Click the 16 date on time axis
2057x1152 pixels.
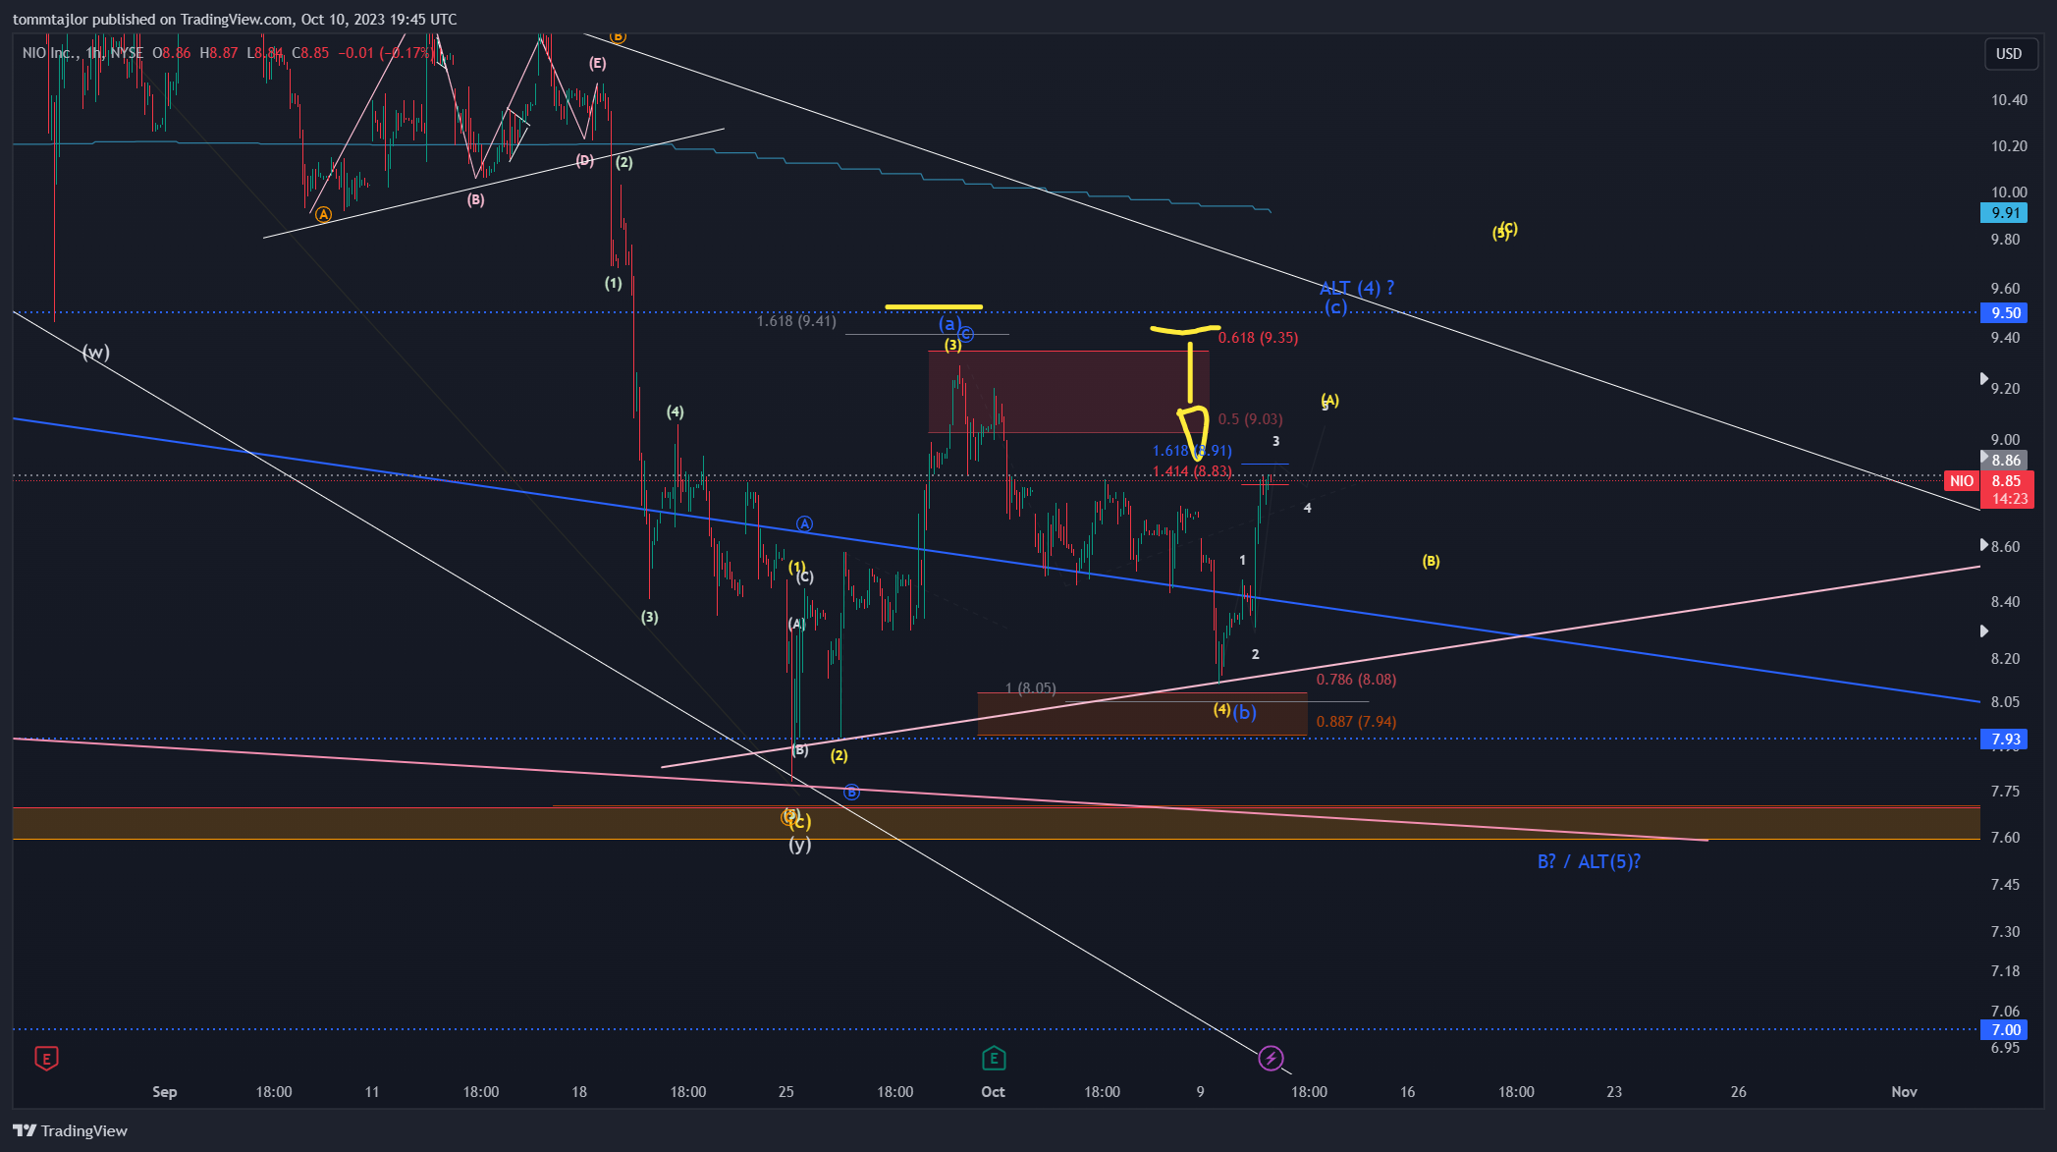coord(1407,1092)
